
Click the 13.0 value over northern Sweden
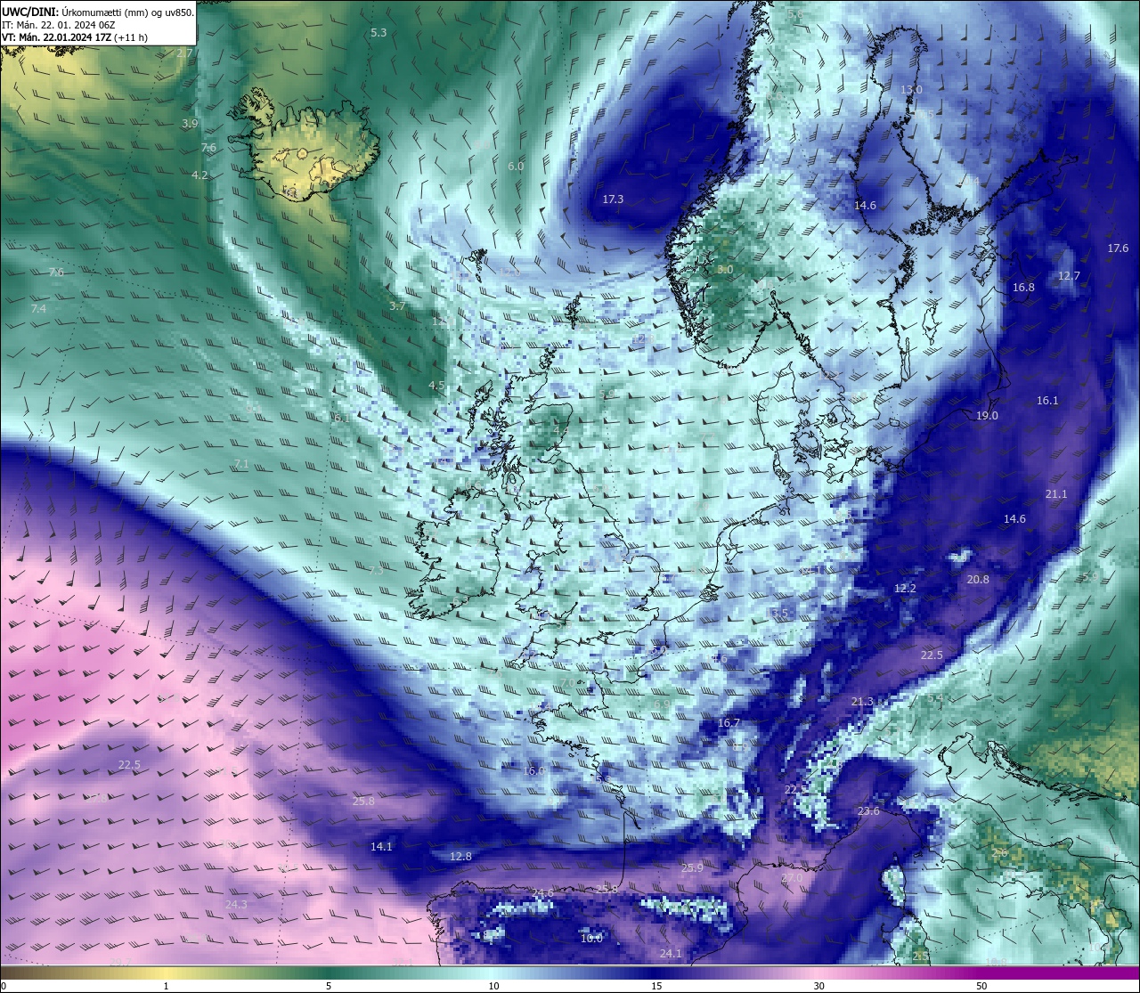911,90
